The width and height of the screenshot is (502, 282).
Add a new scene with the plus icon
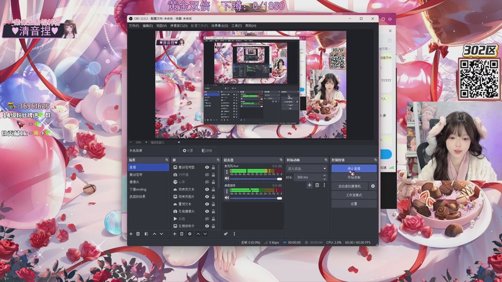(x=131, y=234)
